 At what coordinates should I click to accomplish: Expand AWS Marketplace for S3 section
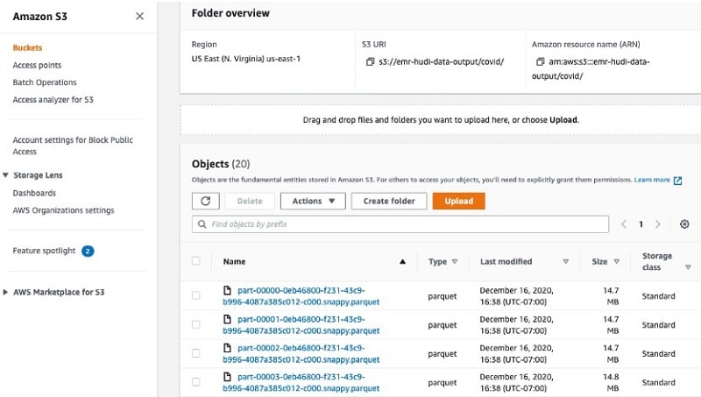click(x=5, y=293)
